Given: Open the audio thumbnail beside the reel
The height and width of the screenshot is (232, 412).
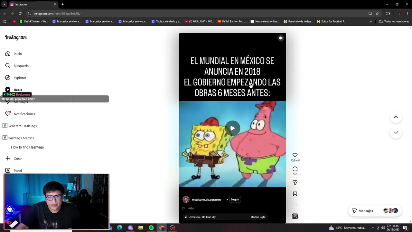Looking at the screenshot, I should 295,217.
